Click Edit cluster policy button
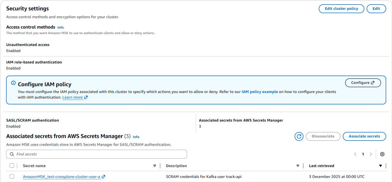Screen dimensions: 392x182 click(341, 9)
